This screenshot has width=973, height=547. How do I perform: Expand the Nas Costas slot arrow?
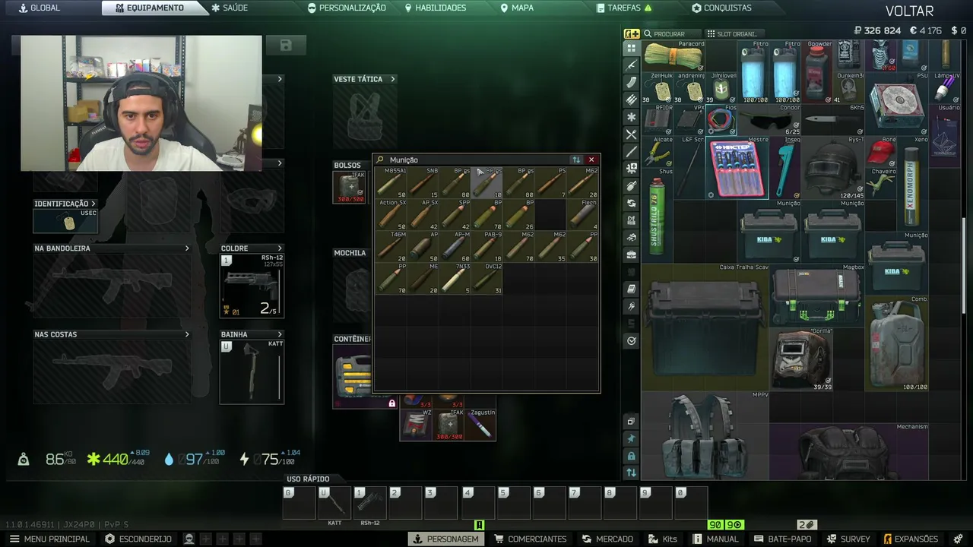click(187, 334)
